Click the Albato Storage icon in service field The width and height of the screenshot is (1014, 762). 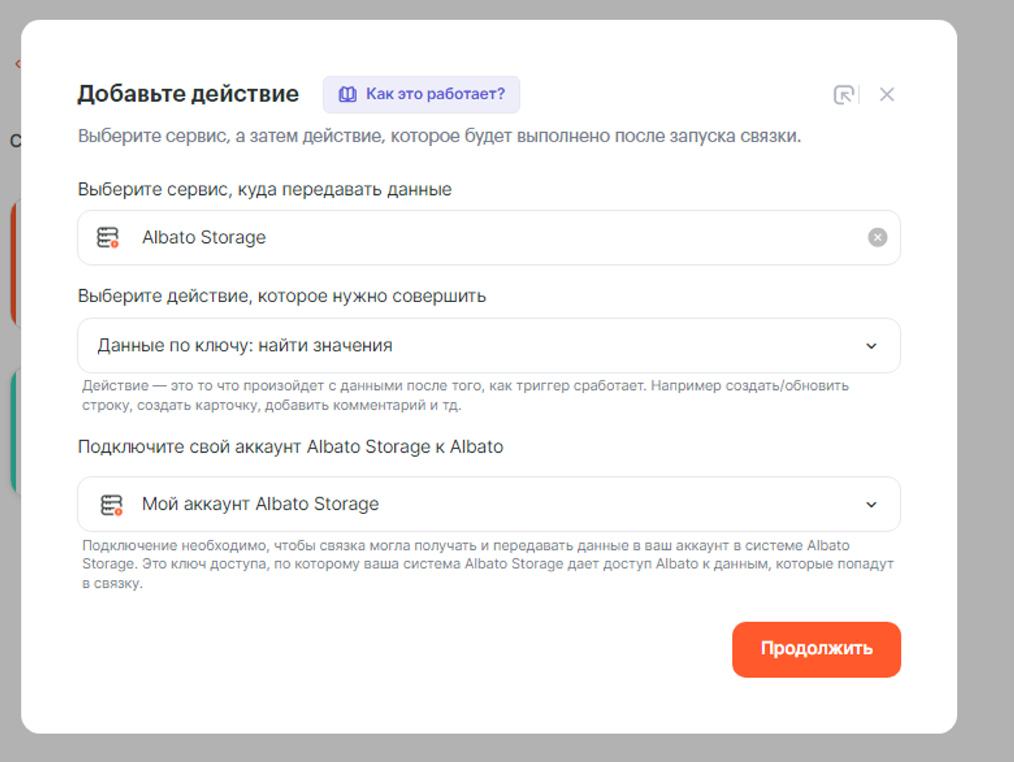coord(108,237)
